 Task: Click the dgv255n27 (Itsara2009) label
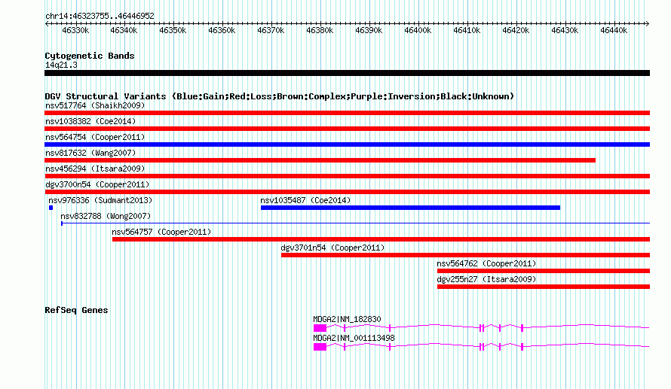click(486, 279)
